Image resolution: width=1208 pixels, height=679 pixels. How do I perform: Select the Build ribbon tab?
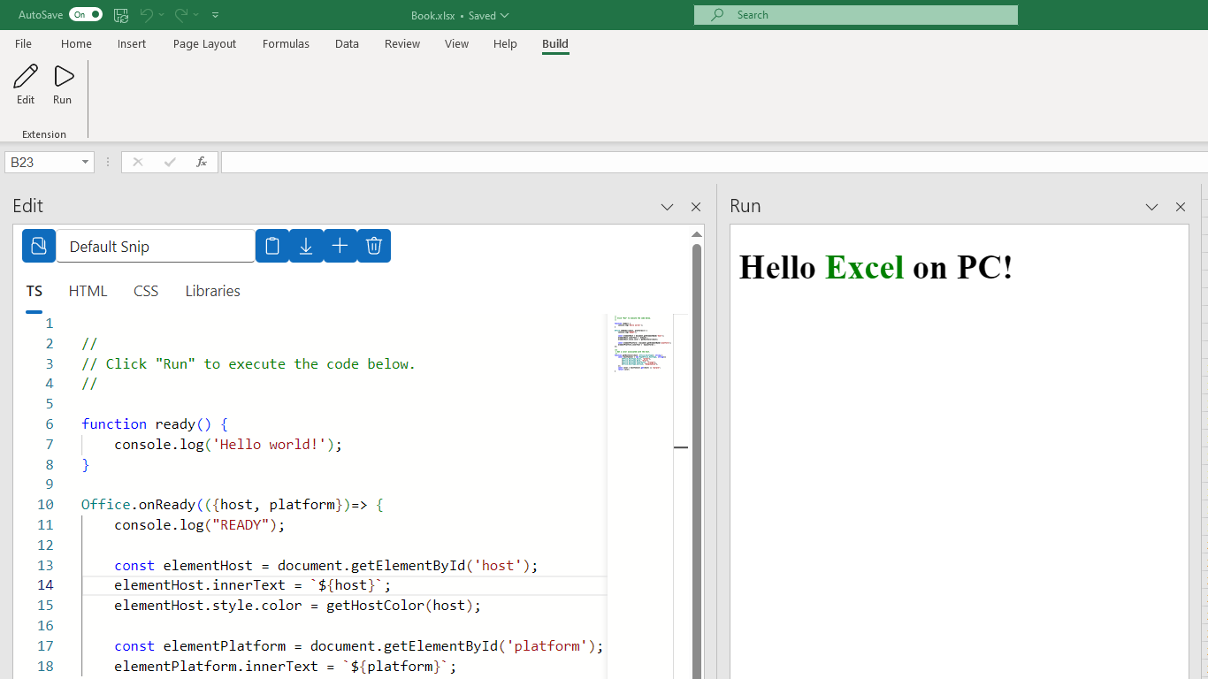(x=555, y=44)
